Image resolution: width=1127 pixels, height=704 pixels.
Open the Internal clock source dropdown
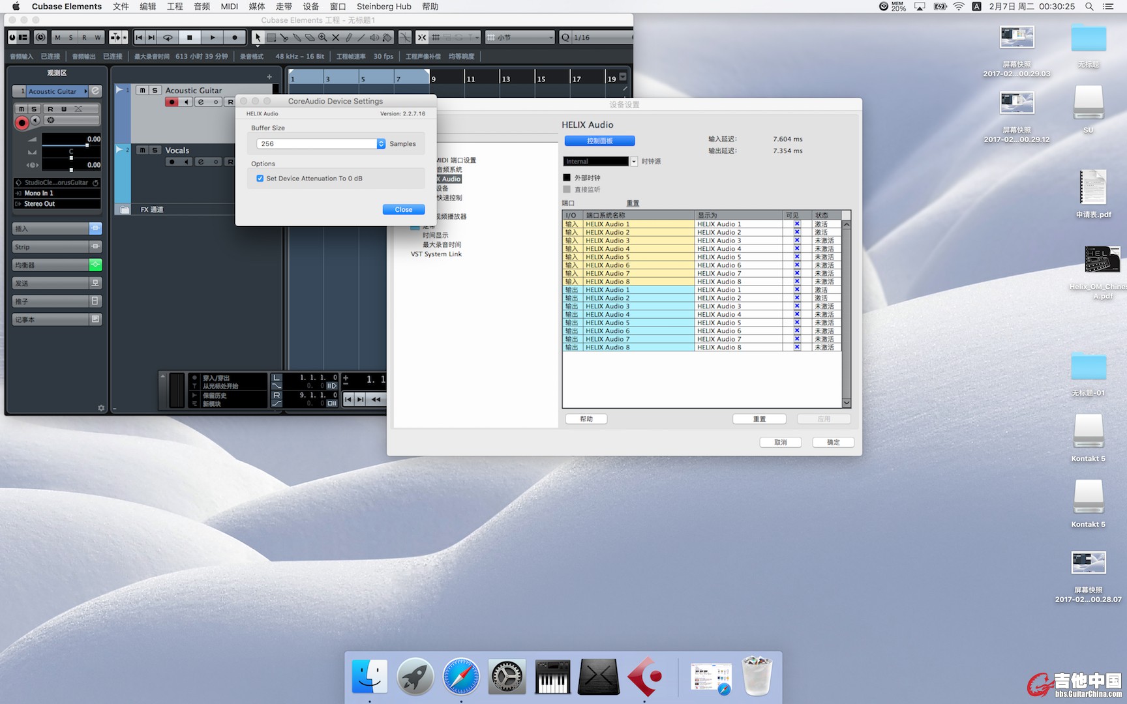click(x=633, y=162)
